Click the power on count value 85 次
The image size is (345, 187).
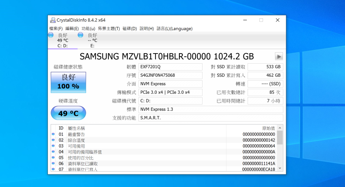pos(265,92)
